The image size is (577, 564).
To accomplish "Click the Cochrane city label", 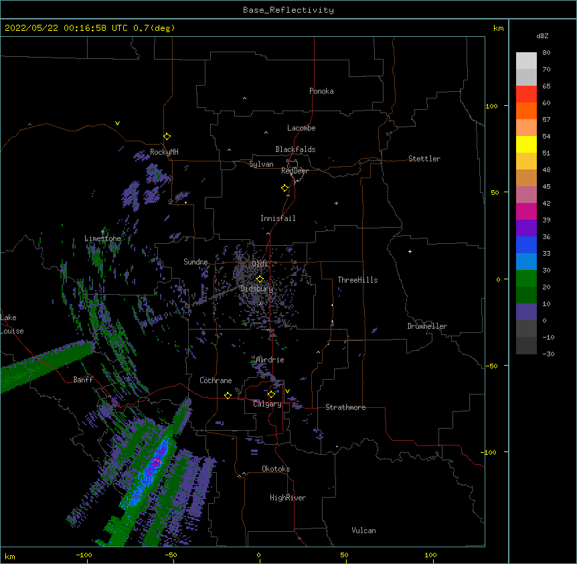I will tap(216, 380).
